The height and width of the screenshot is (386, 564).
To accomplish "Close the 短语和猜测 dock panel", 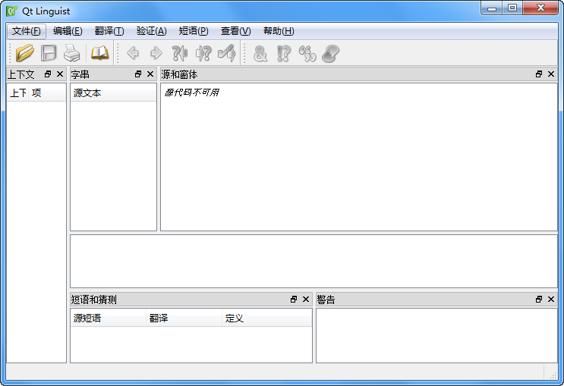I will (x=306, y=299).
